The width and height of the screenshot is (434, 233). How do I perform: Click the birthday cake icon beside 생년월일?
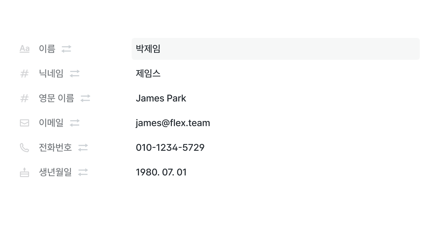[x=24, y=172]
